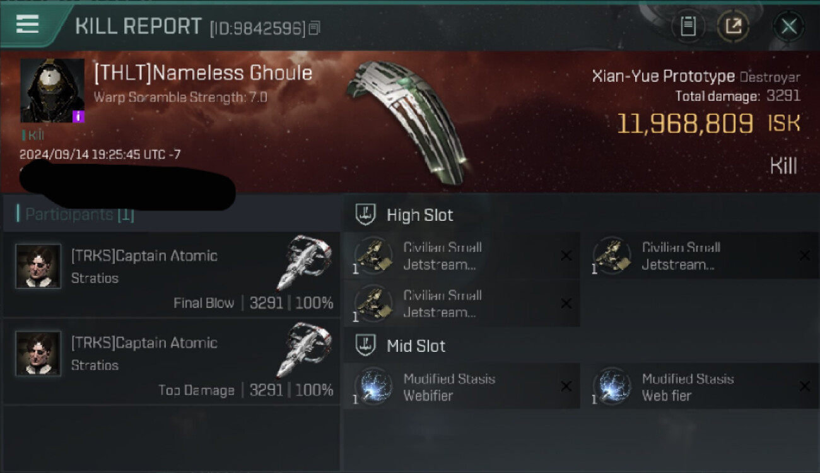
Task: Open Captain Atomic Final Blow entry
Action: tap(172, 274)
